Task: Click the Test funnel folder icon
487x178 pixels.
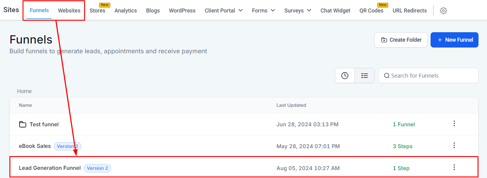Action: [x=23, y=124]
